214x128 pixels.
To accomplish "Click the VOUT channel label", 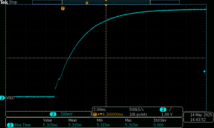I will coord(11,98).
